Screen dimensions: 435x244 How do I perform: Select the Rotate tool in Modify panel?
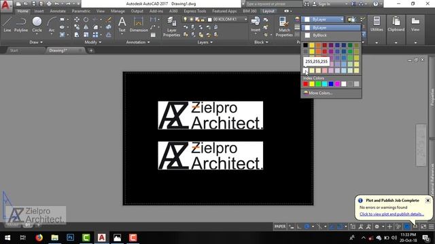[86, 20]
